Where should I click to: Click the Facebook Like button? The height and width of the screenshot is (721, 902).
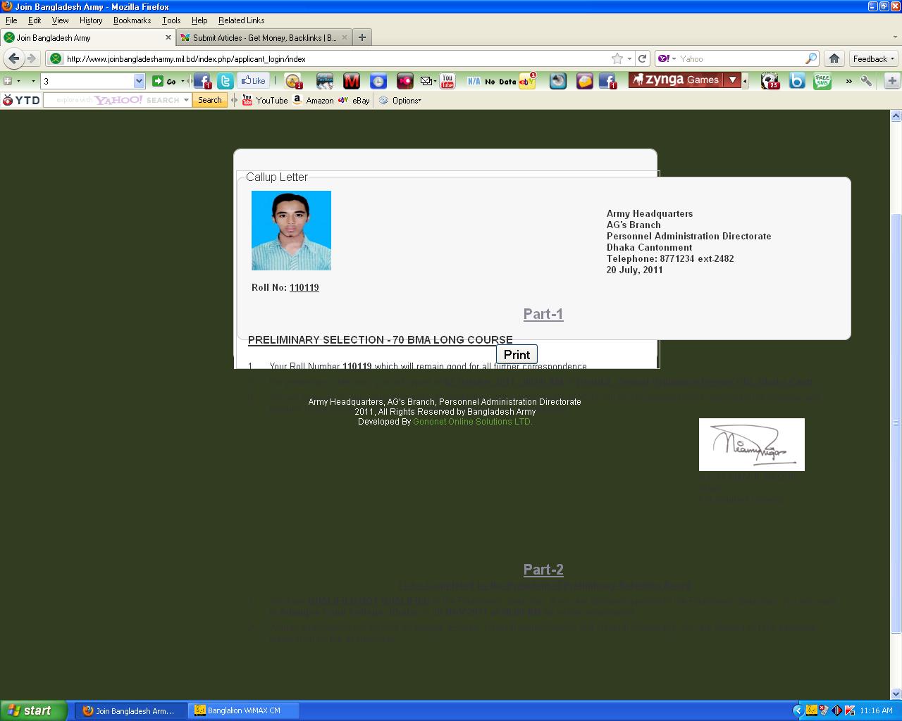pyautogui.click(x=253, y=81)
